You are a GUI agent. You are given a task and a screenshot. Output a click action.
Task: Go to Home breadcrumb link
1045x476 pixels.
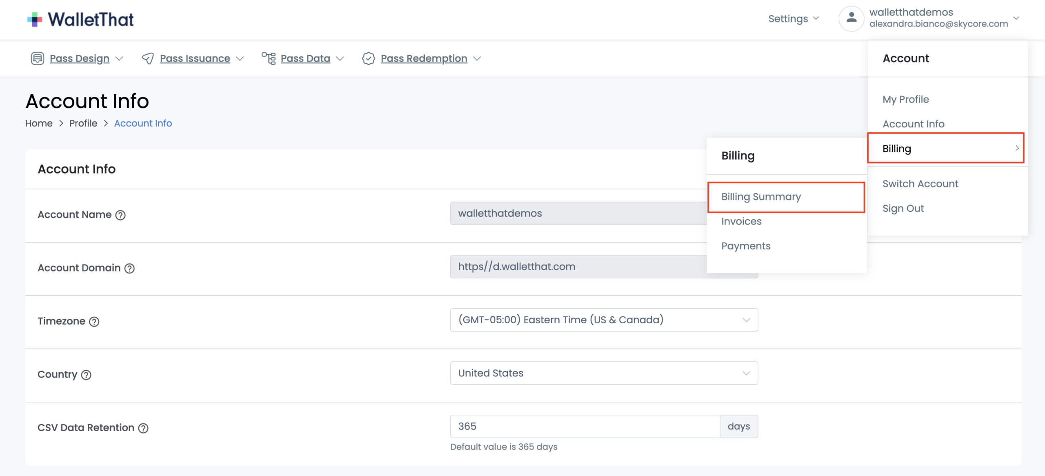[39, 123]
